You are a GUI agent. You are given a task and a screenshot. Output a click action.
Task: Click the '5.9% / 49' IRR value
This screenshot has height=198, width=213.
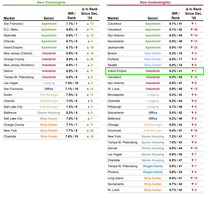(x=176, y=89)
